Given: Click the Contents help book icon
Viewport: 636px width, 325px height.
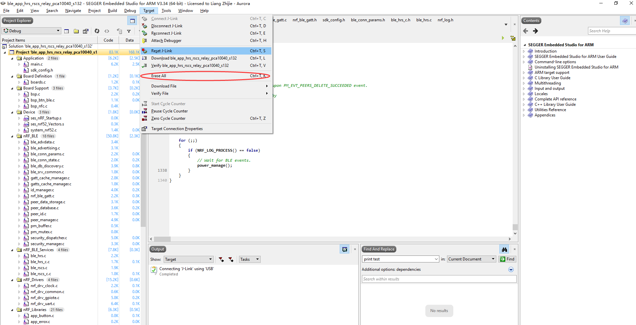Looking at the screenshot, I should [x=625, y=21].
